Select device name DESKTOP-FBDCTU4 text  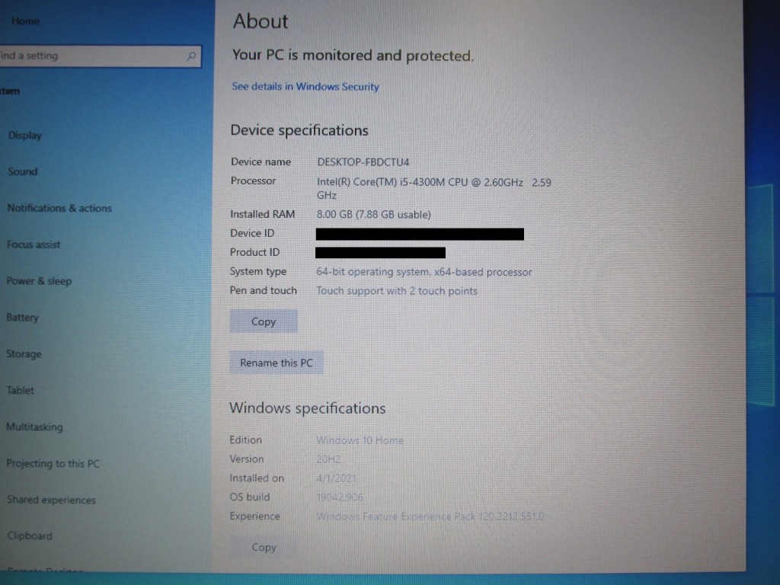(x=363, y=162)
